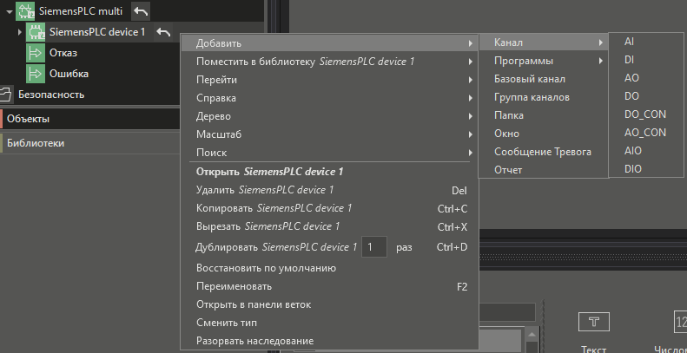
Task: Open the Поиск submenu
Action: coord(329,153)
